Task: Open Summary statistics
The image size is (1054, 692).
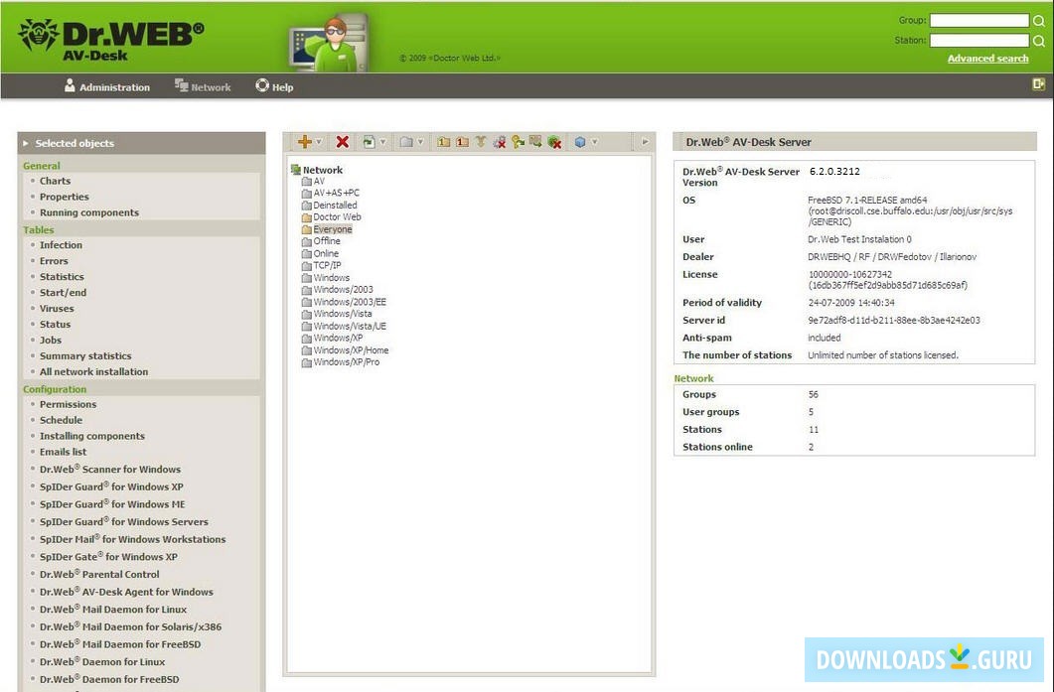Action: click(85, 356)
